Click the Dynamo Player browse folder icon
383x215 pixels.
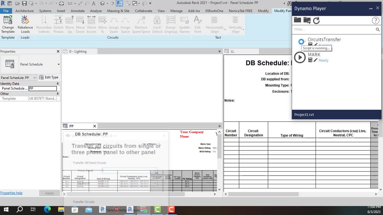297,20
